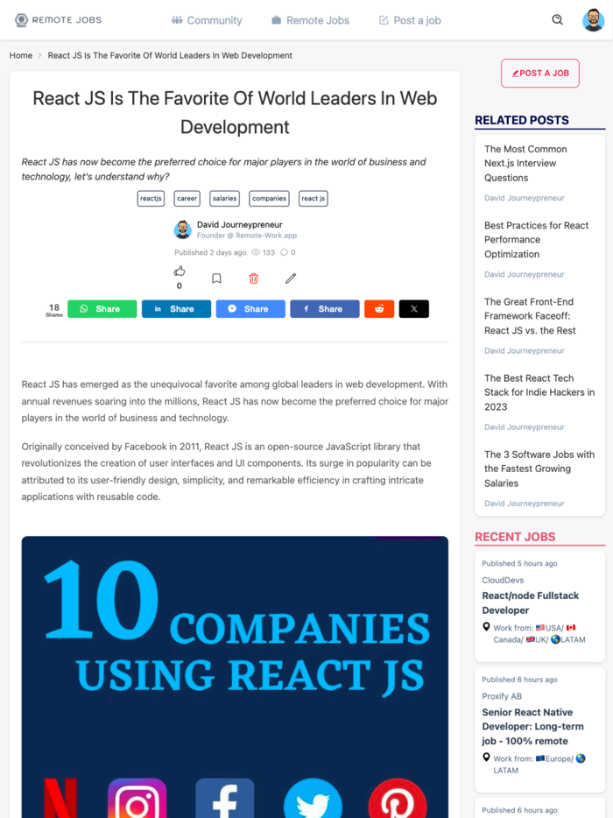Viewport: 613px width, 818px height.
Task: Share the article on WhatsApp
Action: click(102, 309)
